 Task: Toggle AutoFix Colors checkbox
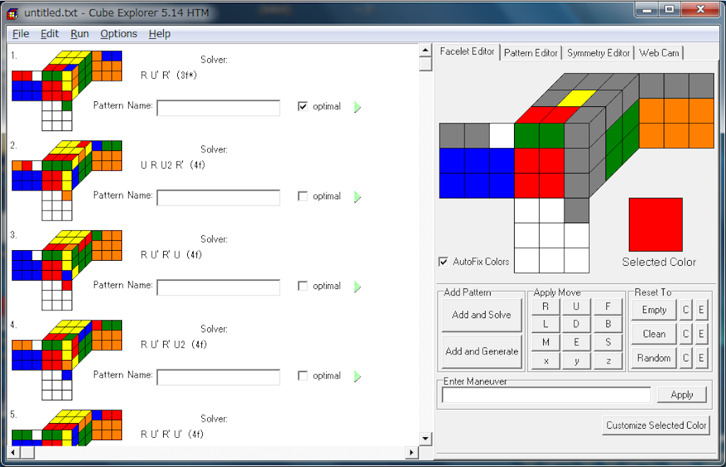(x=443, y=262)
